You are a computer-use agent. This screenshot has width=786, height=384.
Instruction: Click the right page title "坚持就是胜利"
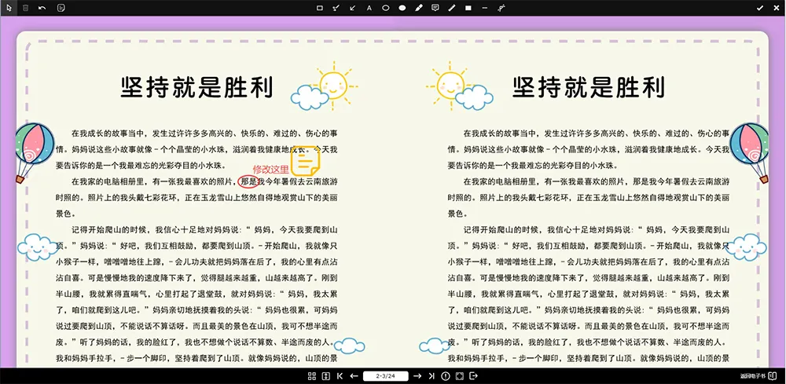point(589,87)
